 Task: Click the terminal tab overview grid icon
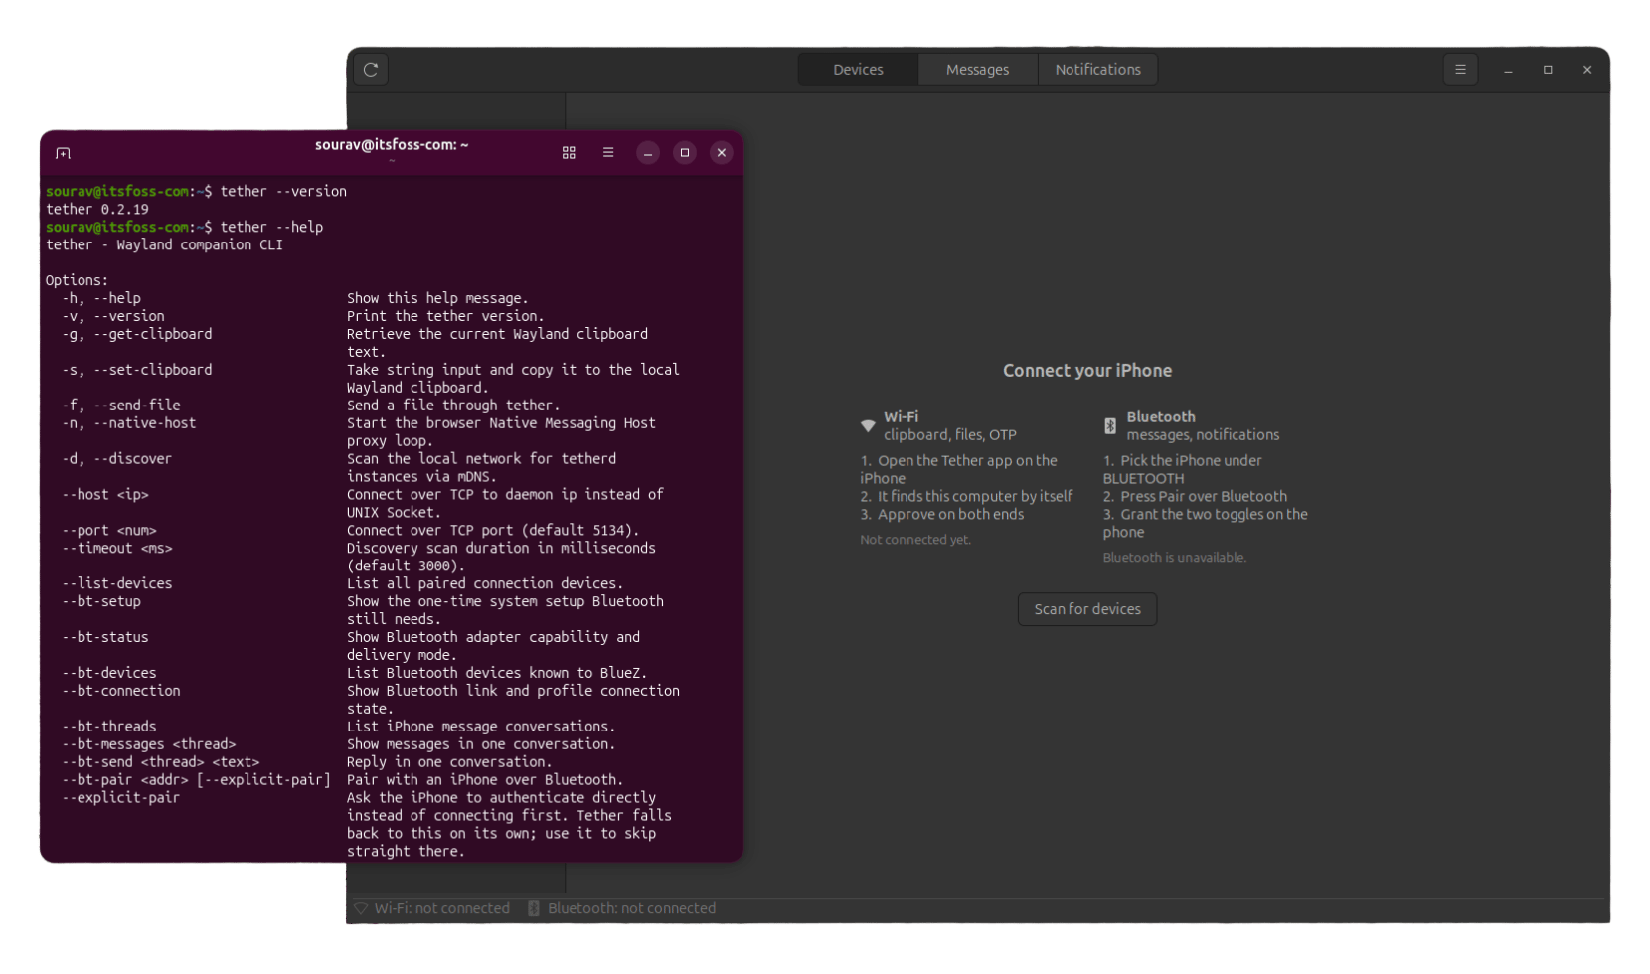(x=569, y=153)
